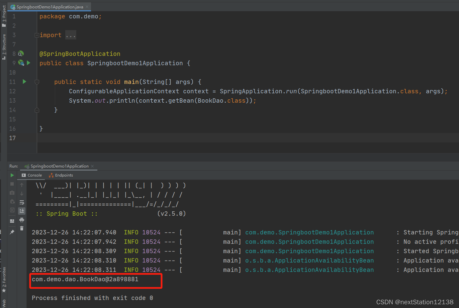The height and width of the screenshot is (308, 459).
Task: Click the Spring bean gutter icon on line 8
Action: click(x=21, y=54)
